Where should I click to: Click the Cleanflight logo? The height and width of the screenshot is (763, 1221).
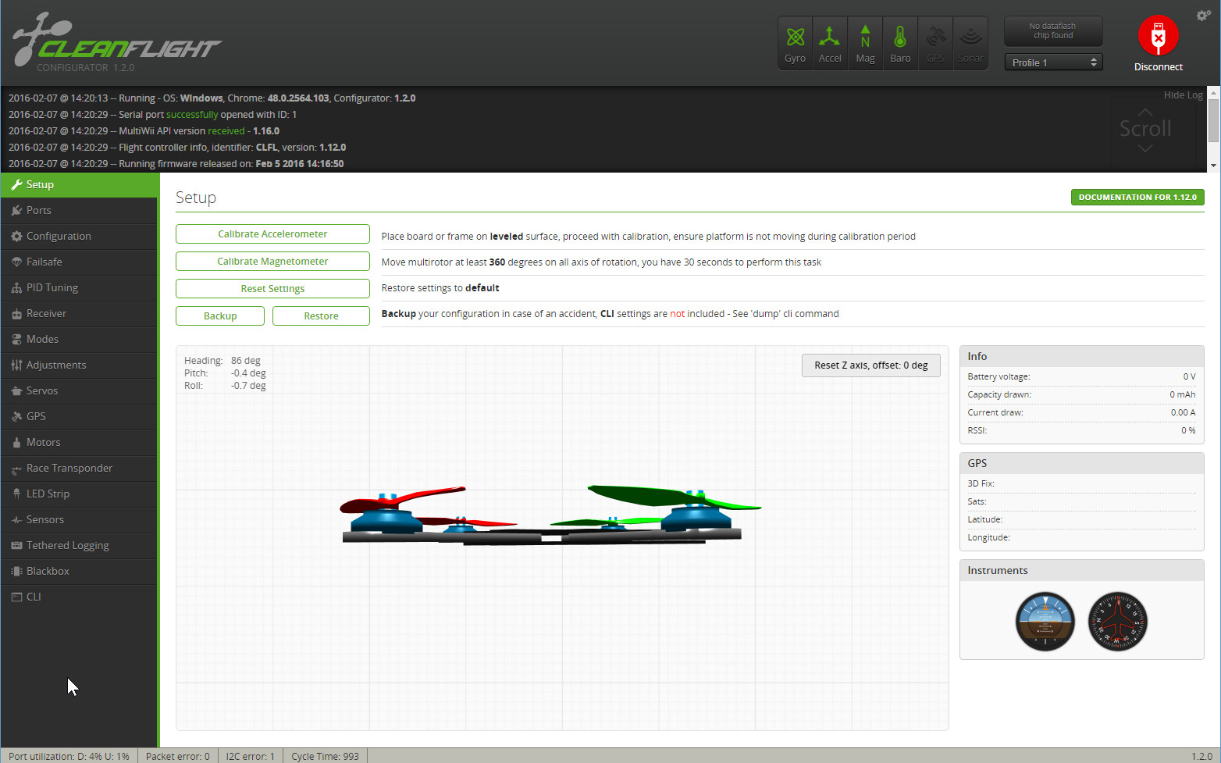pyautogui.click(x=117, y=42)
